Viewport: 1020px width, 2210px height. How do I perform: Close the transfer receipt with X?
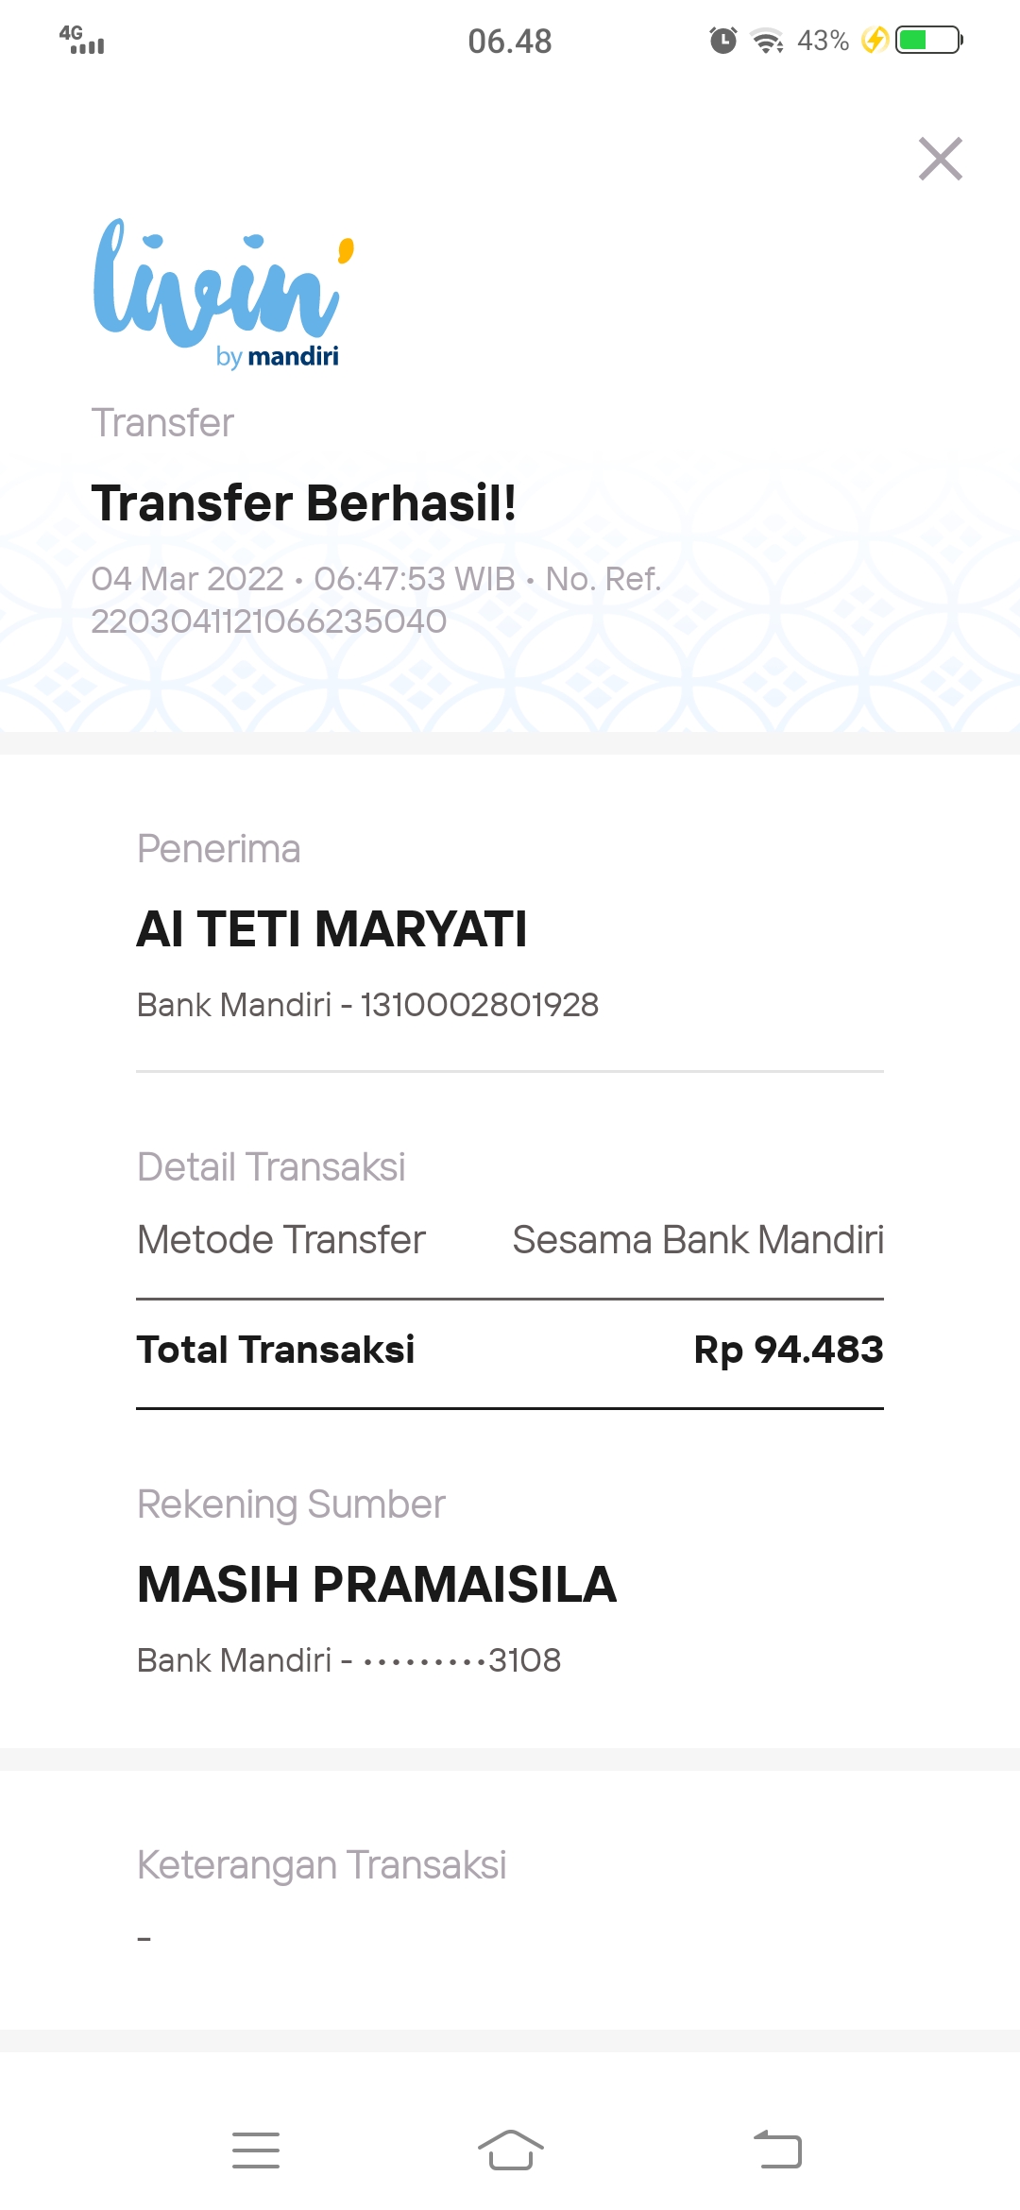[941, 159]
